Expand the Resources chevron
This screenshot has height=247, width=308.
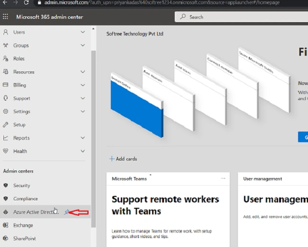click(83, 72)
